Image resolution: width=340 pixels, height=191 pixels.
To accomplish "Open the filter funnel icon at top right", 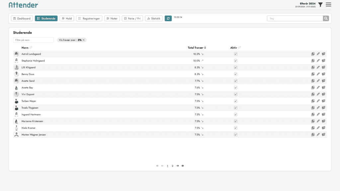I will [320, 5].
